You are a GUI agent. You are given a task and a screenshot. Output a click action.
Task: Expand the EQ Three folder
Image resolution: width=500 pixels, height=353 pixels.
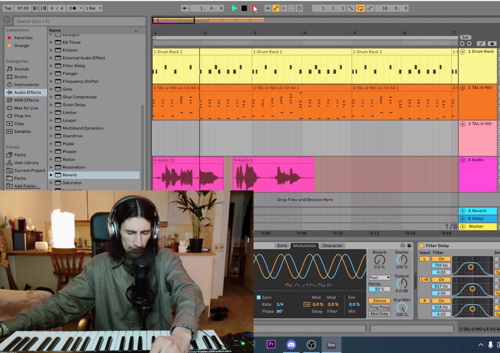click(x=52, y=43)
